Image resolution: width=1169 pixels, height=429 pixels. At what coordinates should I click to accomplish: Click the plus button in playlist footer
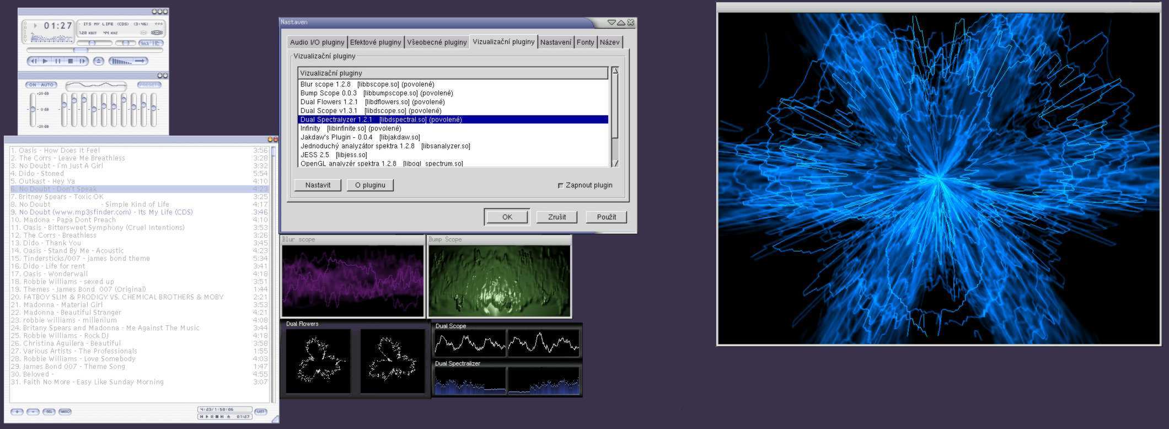tap(17, 412)
